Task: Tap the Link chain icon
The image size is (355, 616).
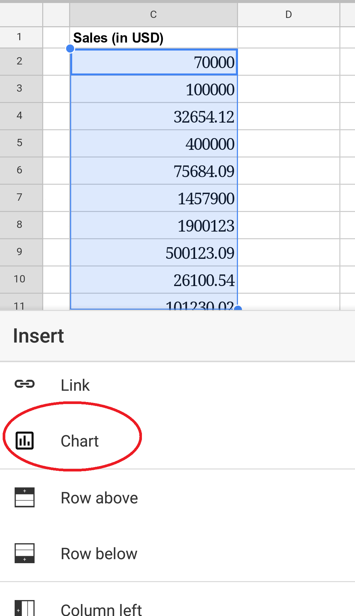Action: pyautogui.click(x=25, y=384)
